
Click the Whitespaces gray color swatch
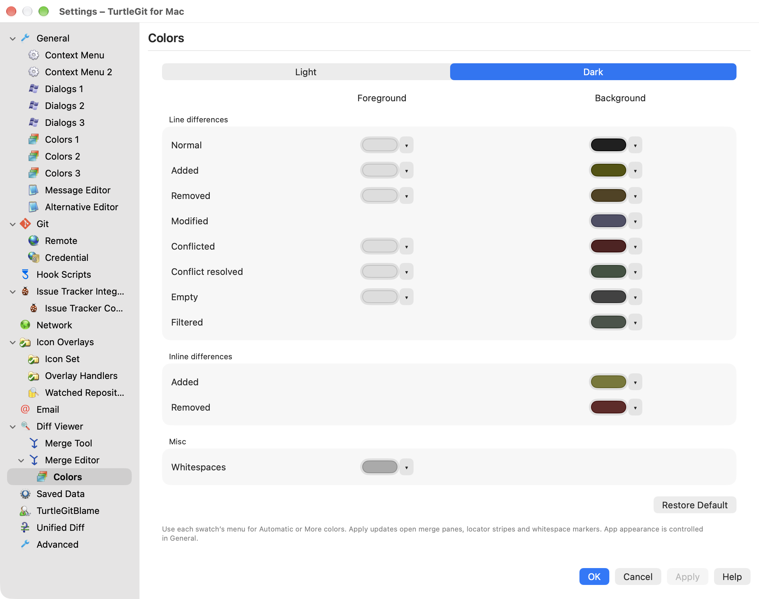379,467
